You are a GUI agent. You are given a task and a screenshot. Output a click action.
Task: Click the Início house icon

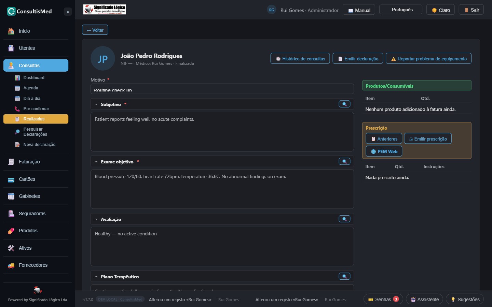[11, 31]
